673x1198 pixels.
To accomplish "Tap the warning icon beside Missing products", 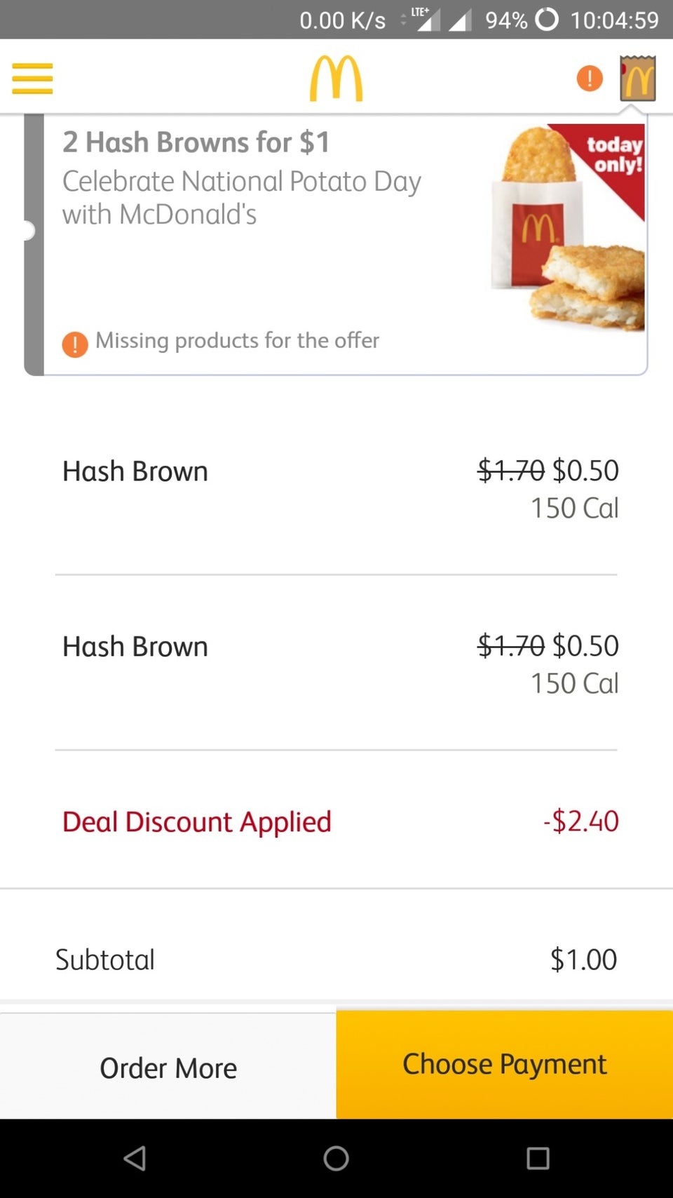I will [75, 344].
